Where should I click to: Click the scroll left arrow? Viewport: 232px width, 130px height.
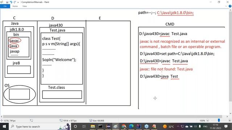tap(1, 116)
